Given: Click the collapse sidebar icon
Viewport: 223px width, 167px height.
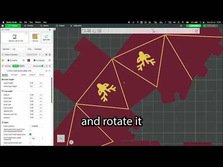Looking at the screenshot, I should point(55,29).
